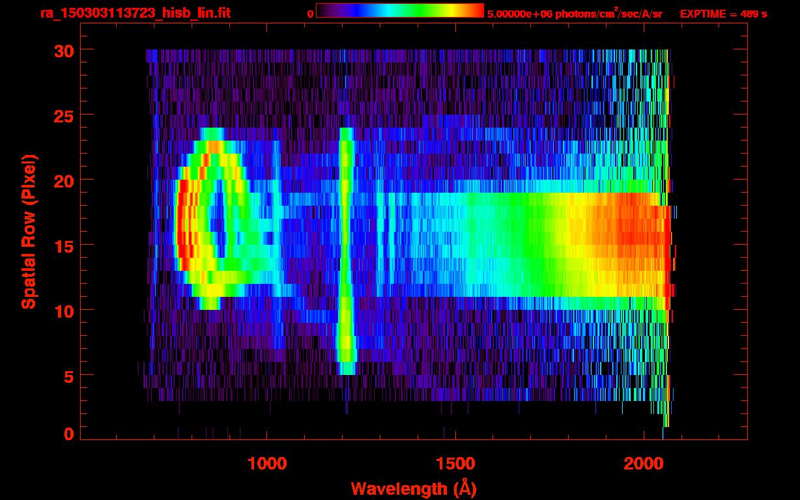Click the 1500 wavelength tick label
Screen dimensions: 800x500
pos(455,464)
